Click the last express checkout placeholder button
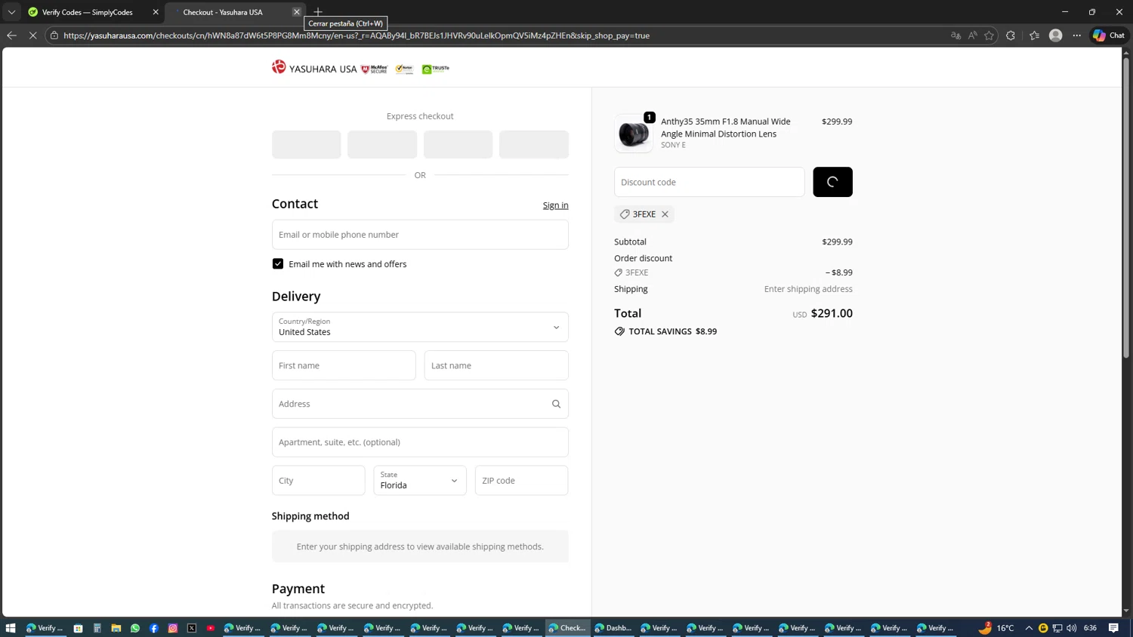 point(534,144)
